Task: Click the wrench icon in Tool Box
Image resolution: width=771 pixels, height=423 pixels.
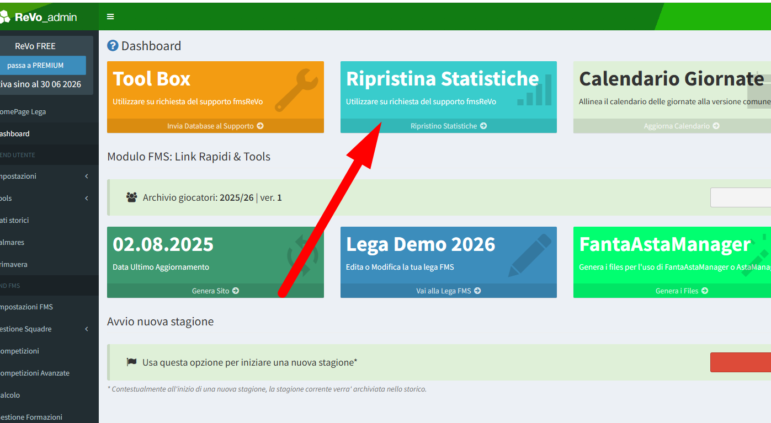Action: 296,90
